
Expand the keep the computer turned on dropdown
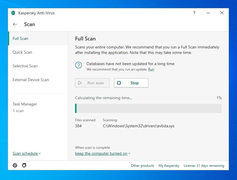[103, 153]
